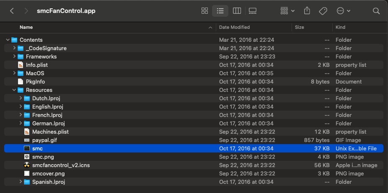Image resolution: width=388 pixels, height=193 pixels.
Task: Select the _CodeSignature folder icon
Action: pyautogui.click(x=21, y=48)
